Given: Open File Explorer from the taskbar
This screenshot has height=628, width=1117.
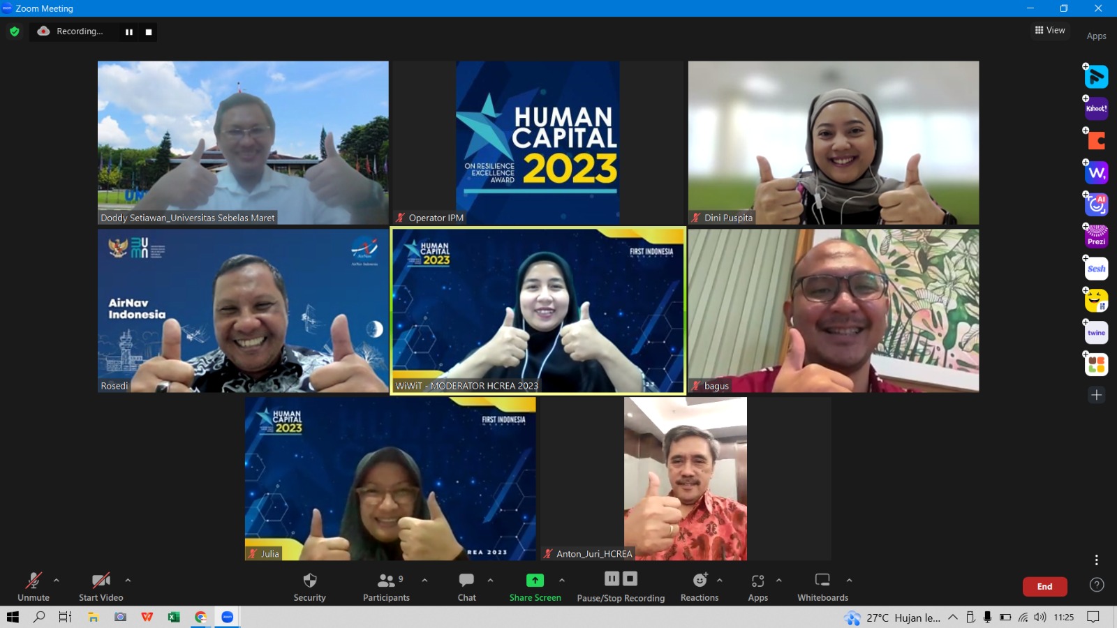Looking at the screenshot, I should (x=93, y=617).
